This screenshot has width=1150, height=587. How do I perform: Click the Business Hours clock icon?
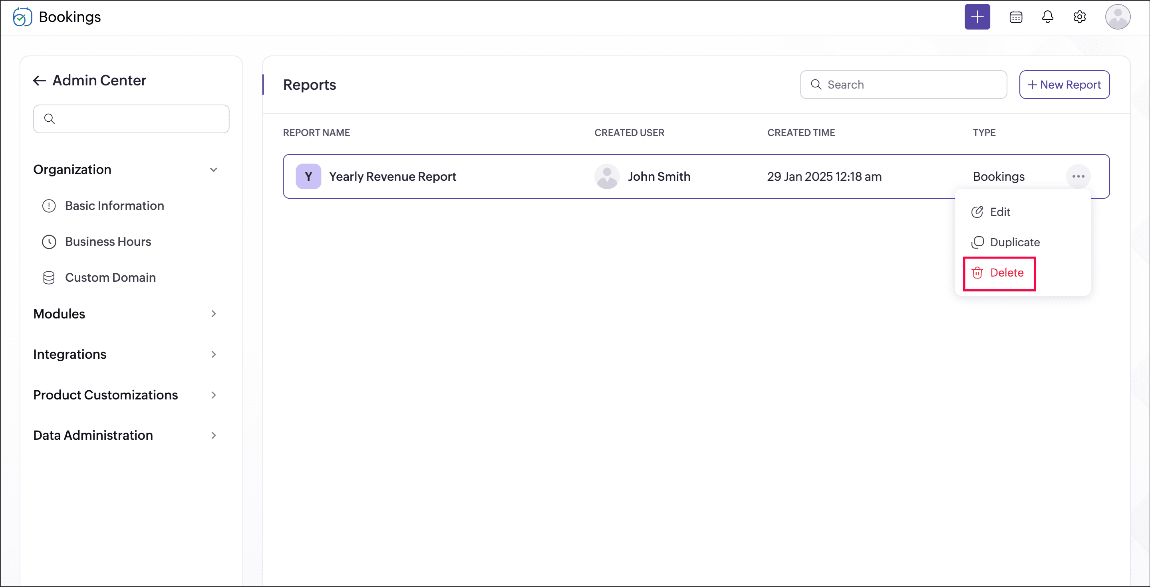coord(49,242)
